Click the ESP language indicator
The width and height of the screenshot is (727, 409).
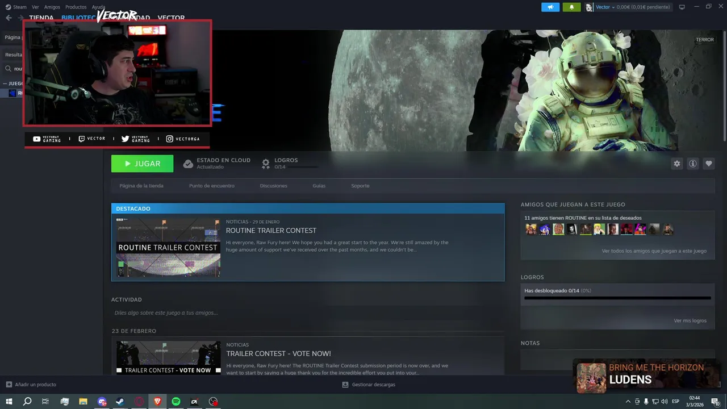point(676,402)
